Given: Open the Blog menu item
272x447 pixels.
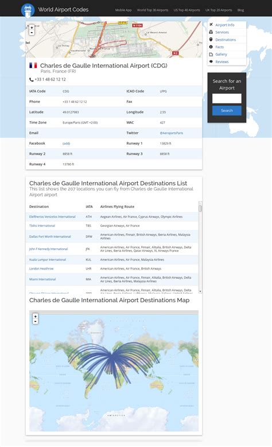Looking at the screenshot, I should (x=240, y=10).
